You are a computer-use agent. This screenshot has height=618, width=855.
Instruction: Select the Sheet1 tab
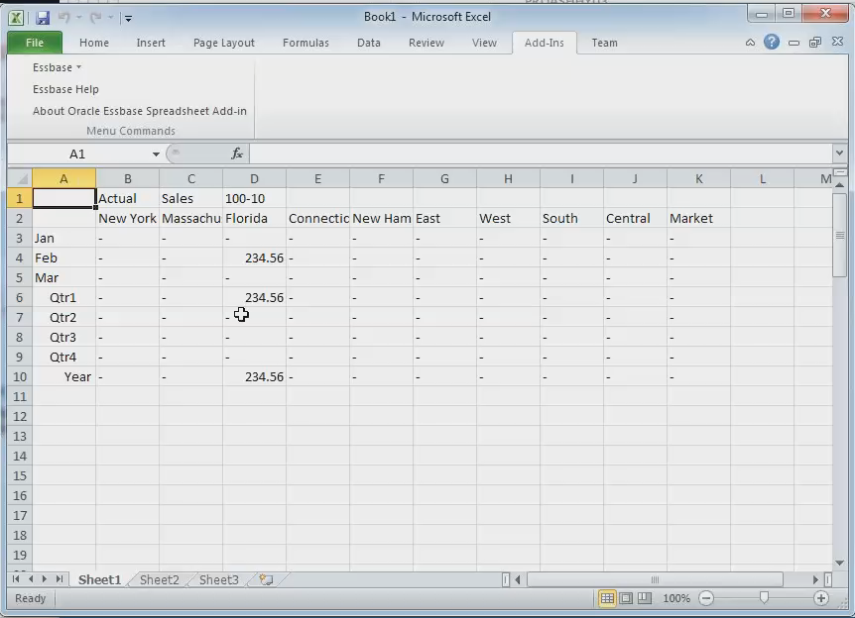(99, 580)
